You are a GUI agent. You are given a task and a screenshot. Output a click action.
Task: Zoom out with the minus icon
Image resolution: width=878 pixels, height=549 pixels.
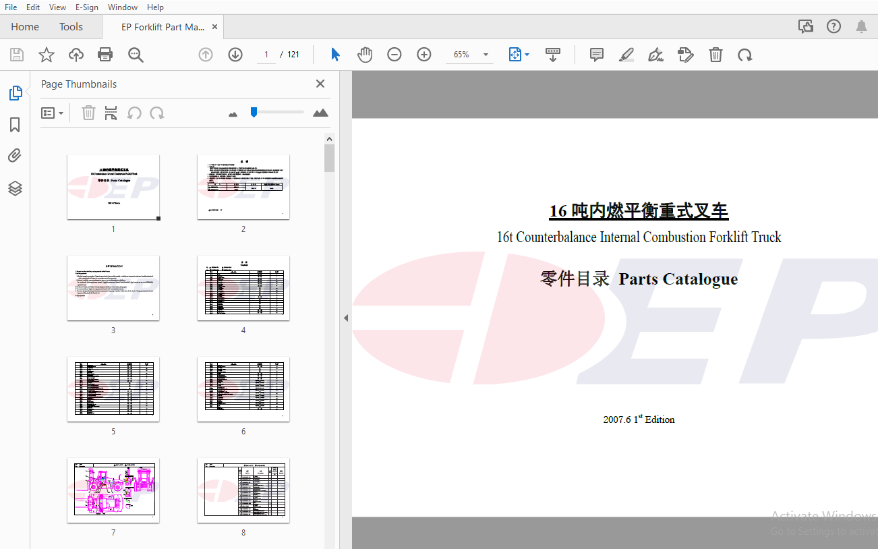(394, 55)
